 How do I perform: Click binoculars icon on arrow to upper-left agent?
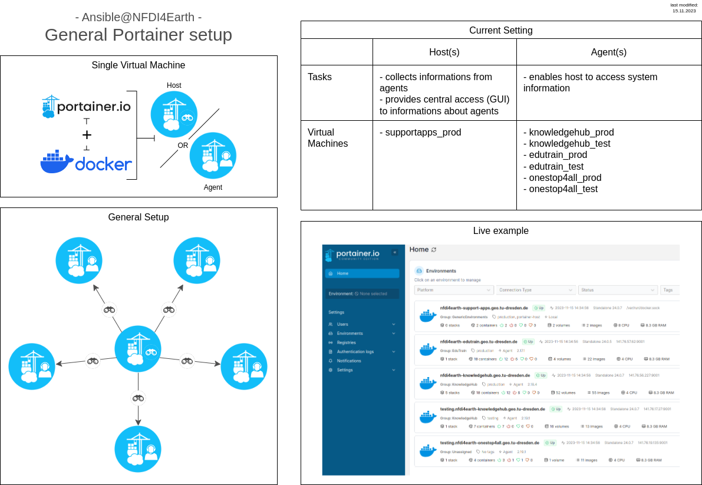point(109,309)
